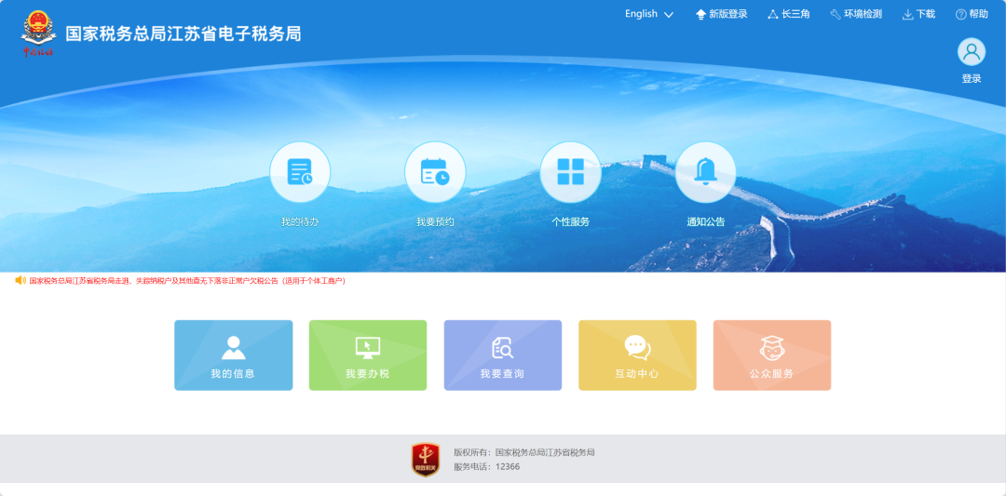The height and width of the screenshot is (496, 1006).
Task: Click the 环境检测 wrench icon
Action: click(836, 14)
